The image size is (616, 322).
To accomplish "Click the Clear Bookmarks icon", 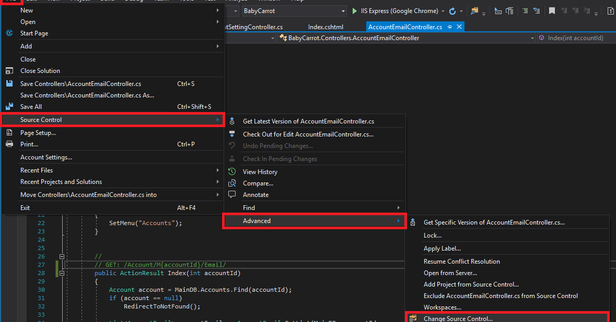I will point(587,11).
